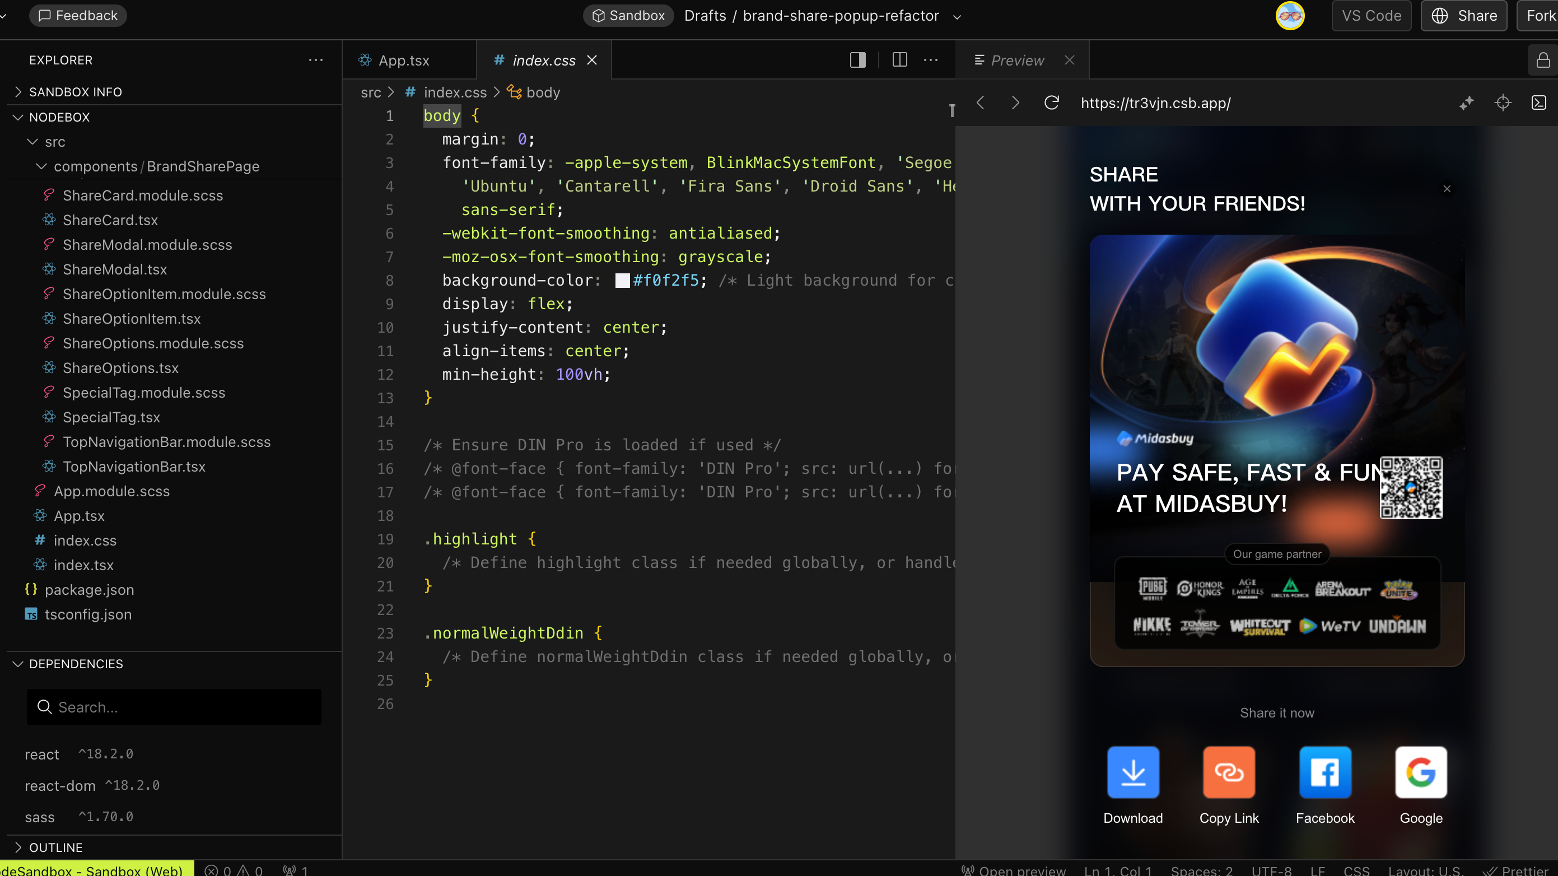Click the Facebook share option icon
This screenshot has height=876, width=1558.
[1325, 772]
